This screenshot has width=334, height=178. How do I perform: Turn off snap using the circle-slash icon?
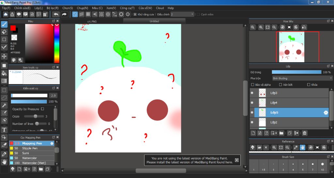[75, 14]
